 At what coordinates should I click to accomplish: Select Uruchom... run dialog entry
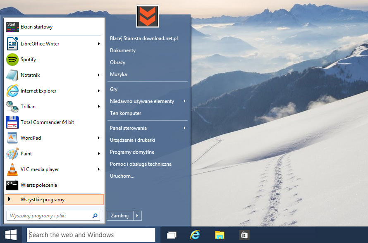122,176
